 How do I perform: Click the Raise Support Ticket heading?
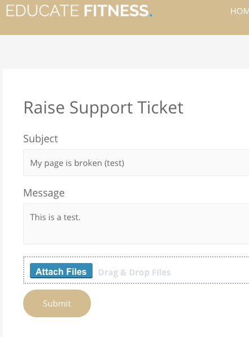click(103, 107)
